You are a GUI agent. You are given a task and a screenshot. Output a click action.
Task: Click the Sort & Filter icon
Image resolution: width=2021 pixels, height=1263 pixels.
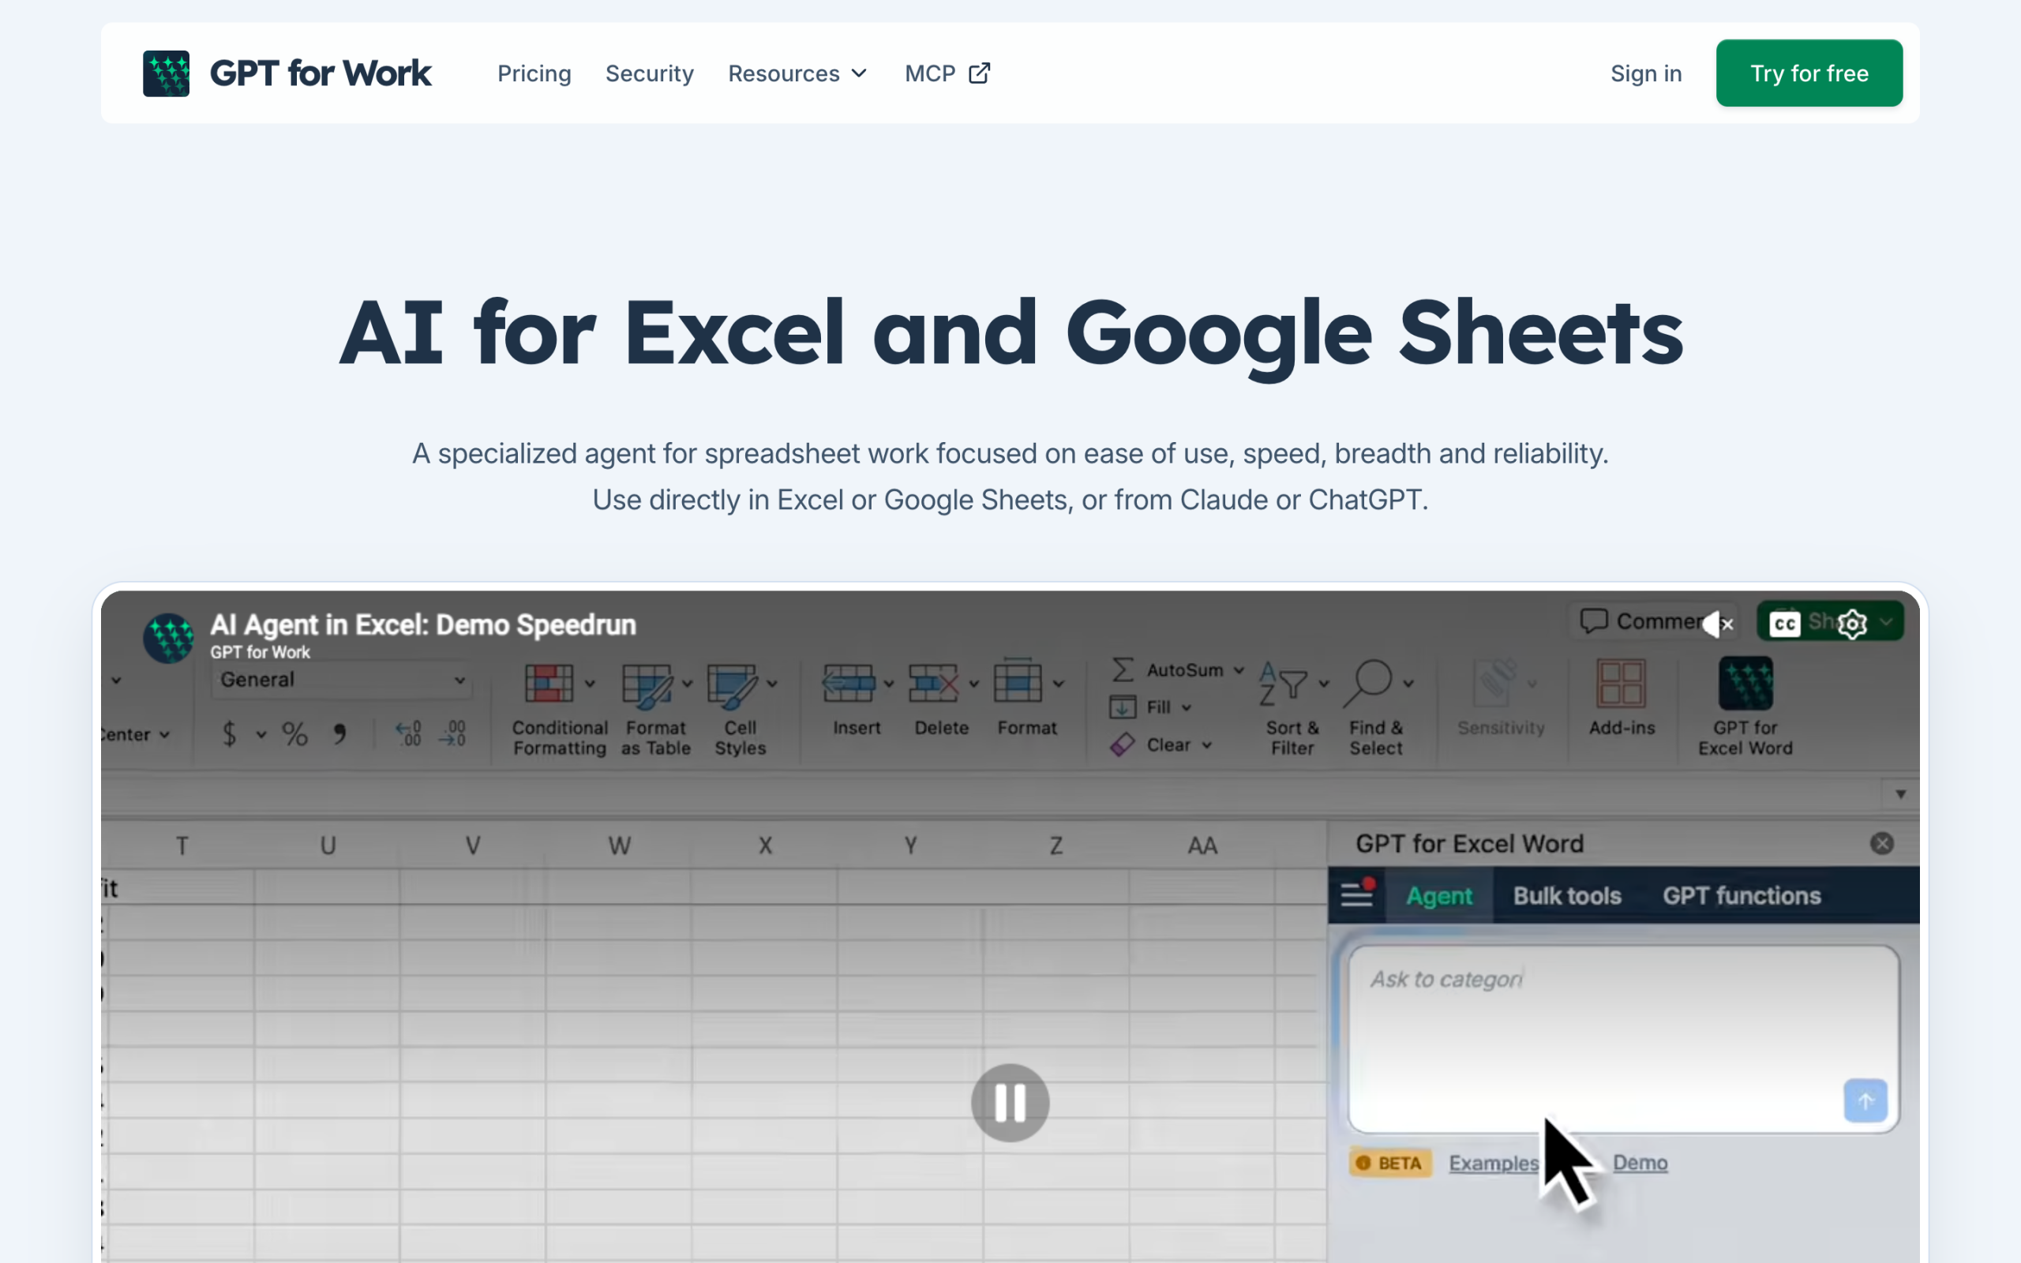point(1284,684)
